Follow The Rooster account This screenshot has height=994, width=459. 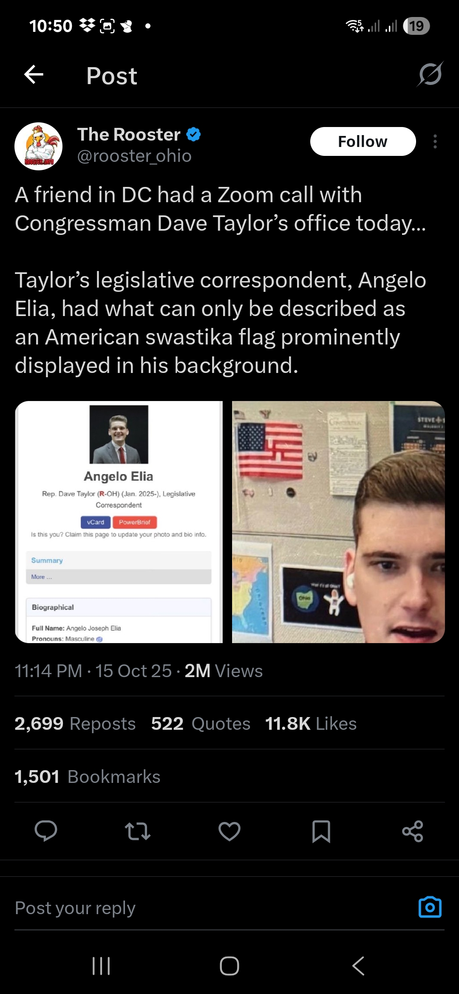[363, 141]
